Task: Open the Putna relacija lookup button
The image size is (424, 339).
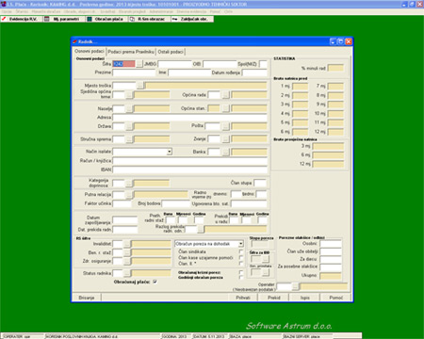Action: (x=129, y=195)
